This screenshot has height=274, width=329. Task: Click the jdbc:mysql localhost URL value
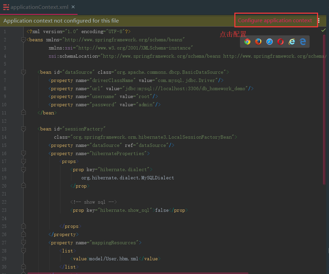click(x=185, y=88)
